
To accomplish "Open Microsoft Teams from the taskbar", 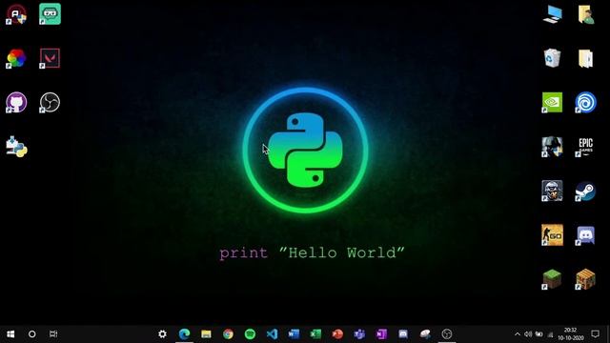I will (x=359, y=334).
